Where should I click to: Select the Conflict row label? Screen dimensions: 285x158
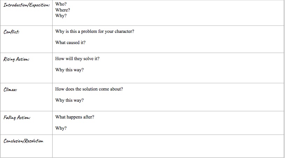tap(11, 32)
